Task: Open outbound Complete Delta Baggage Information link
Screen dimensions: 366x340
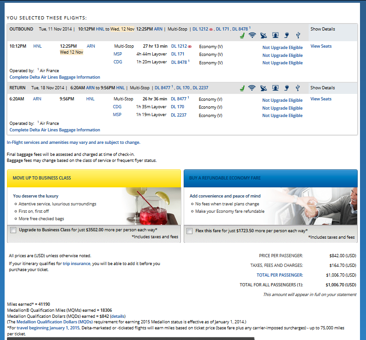Action: click(55, 77)
